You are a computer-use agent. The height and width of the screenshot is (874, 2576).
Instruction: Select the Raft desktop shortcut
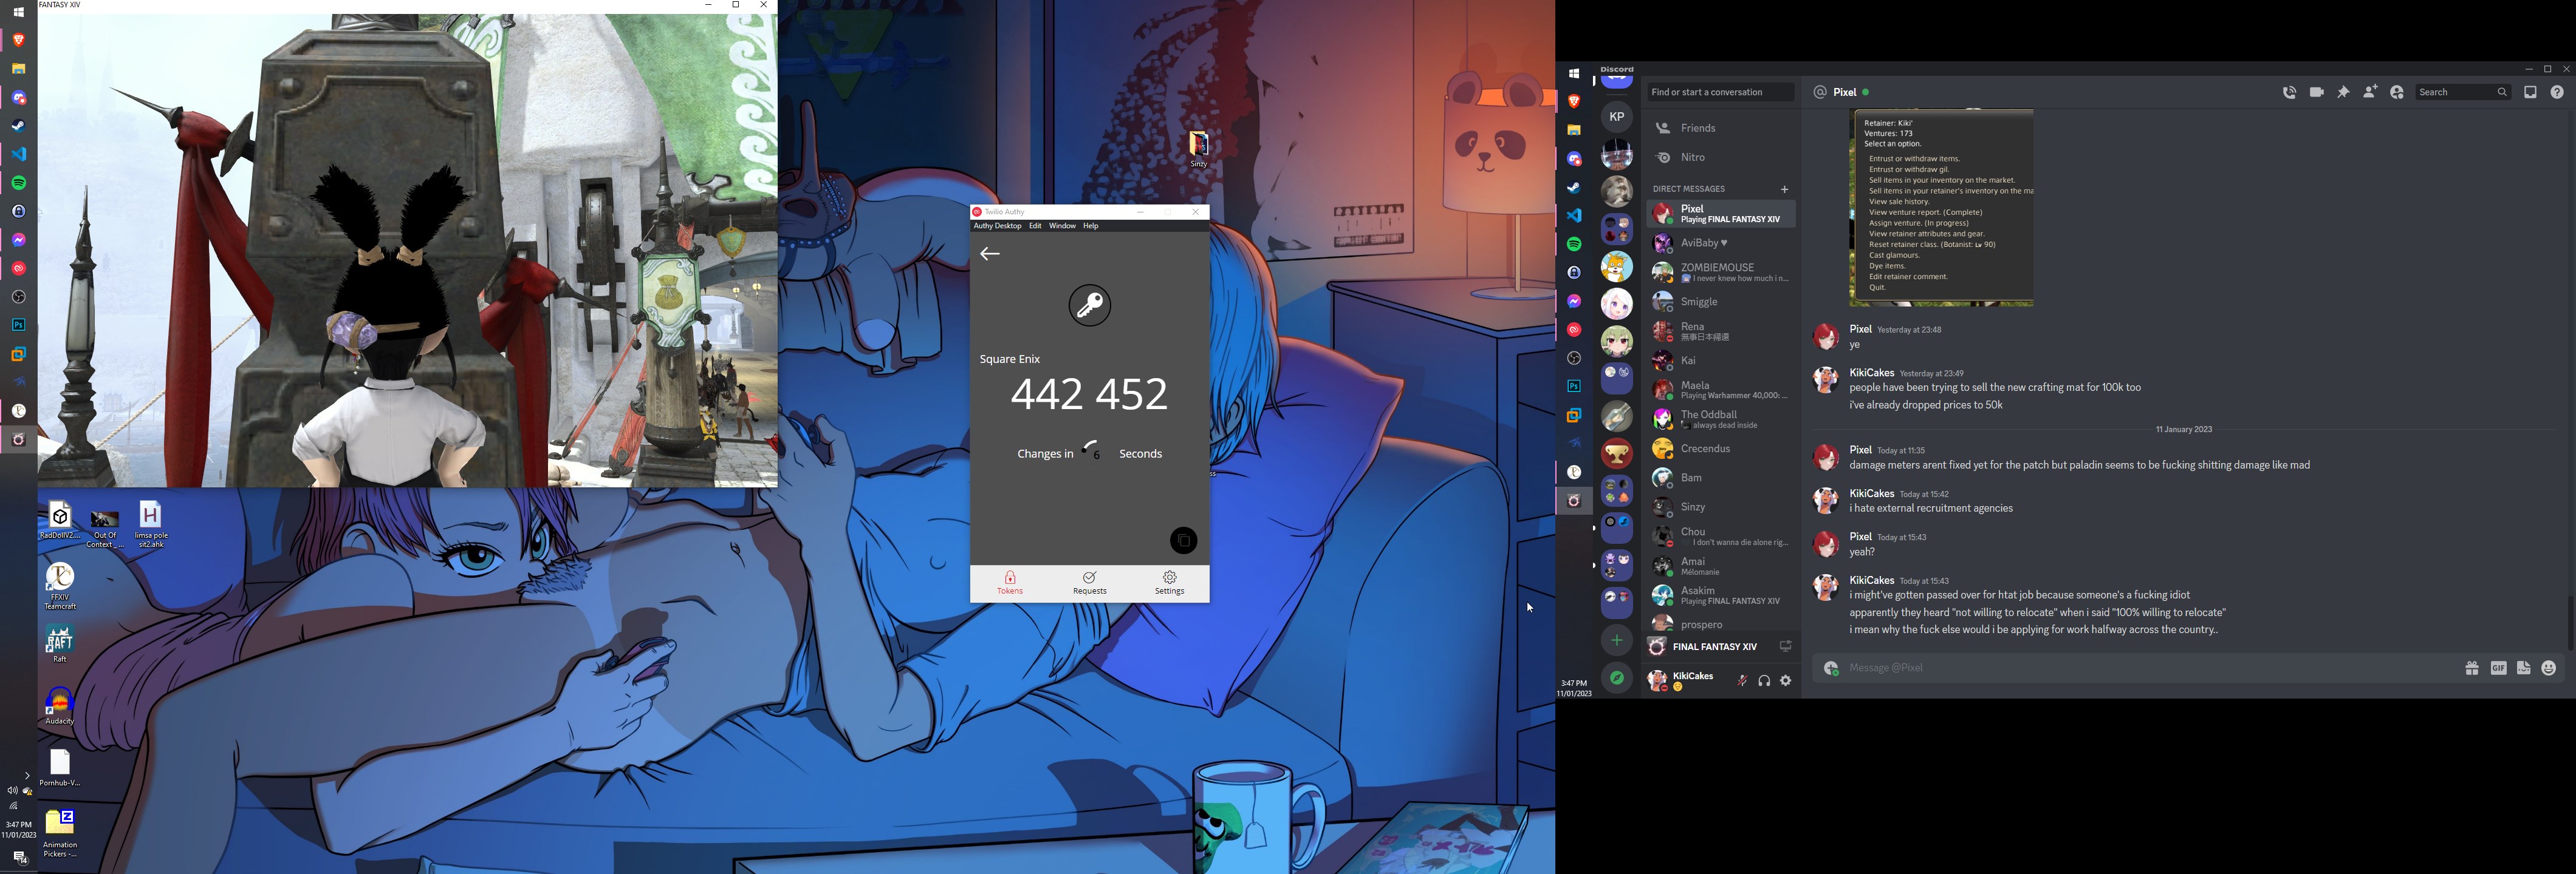tap(60, 643)
